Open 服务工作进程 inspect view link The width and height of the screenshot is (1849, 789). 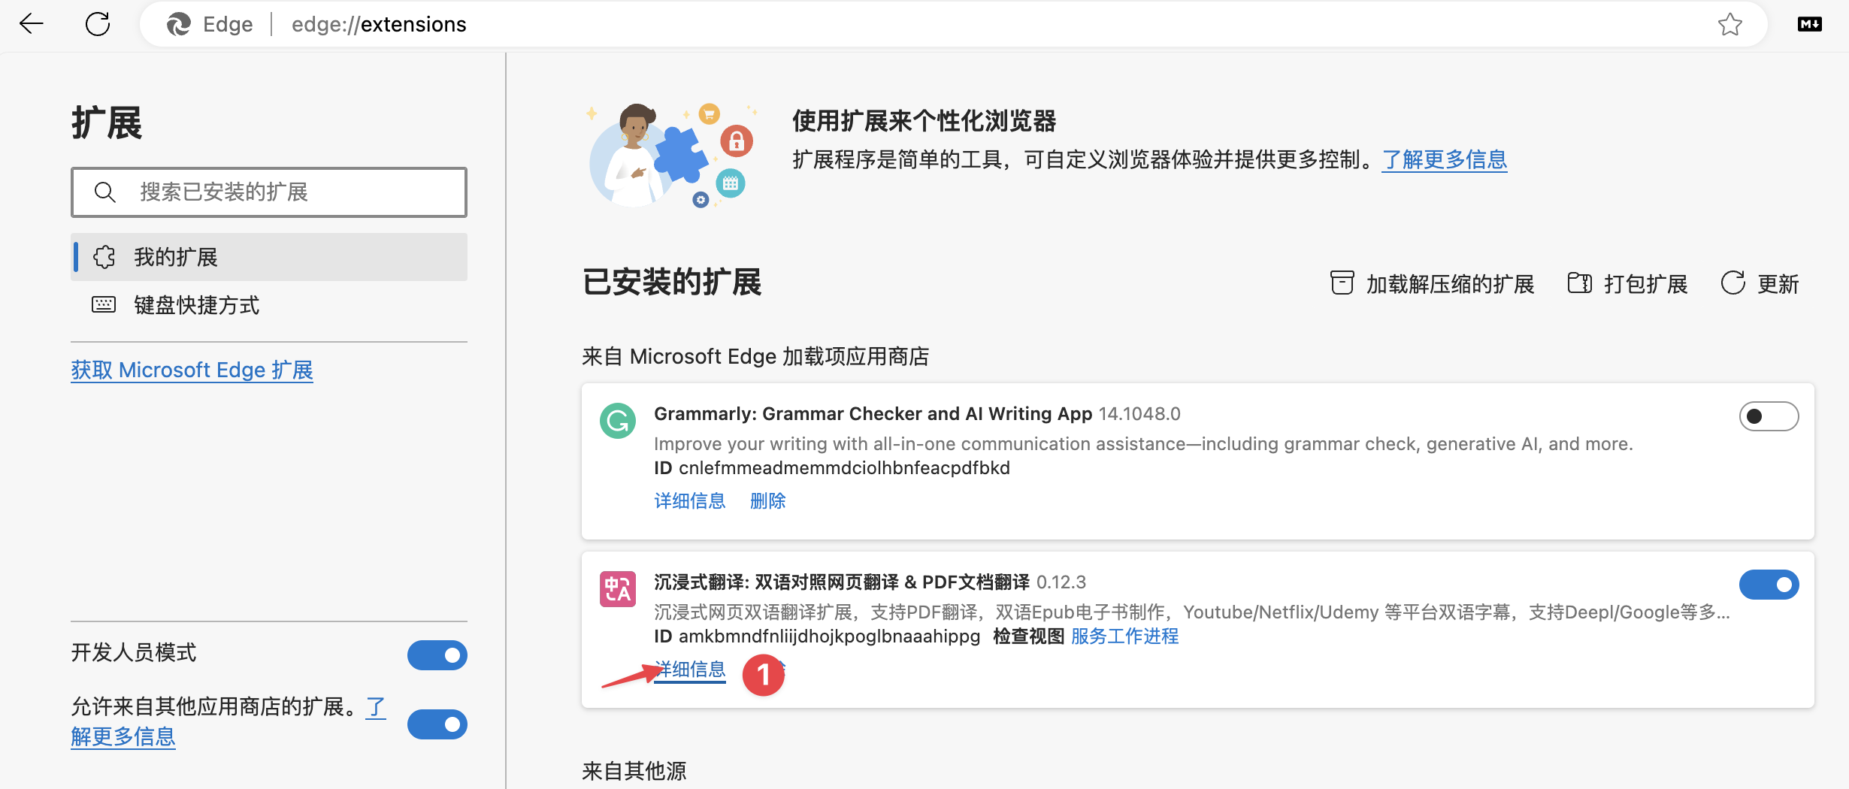pos(1124,636)
